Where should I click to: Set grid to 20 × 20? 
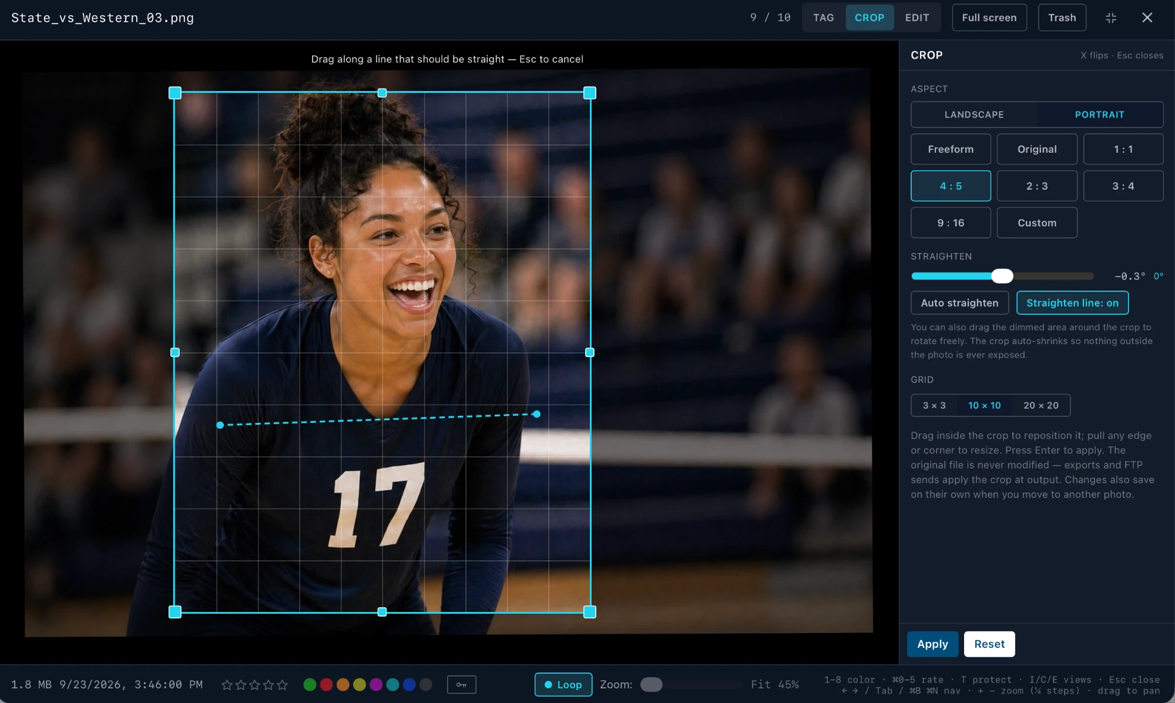click(x=1041, y=405)
